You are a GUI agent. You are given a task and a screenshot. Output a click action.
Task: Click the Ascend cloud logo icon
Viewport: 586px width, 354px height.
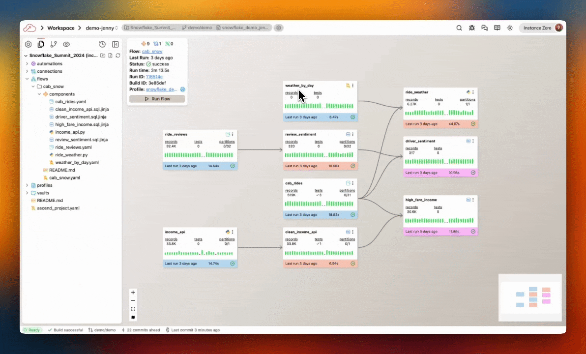(29, 28)
